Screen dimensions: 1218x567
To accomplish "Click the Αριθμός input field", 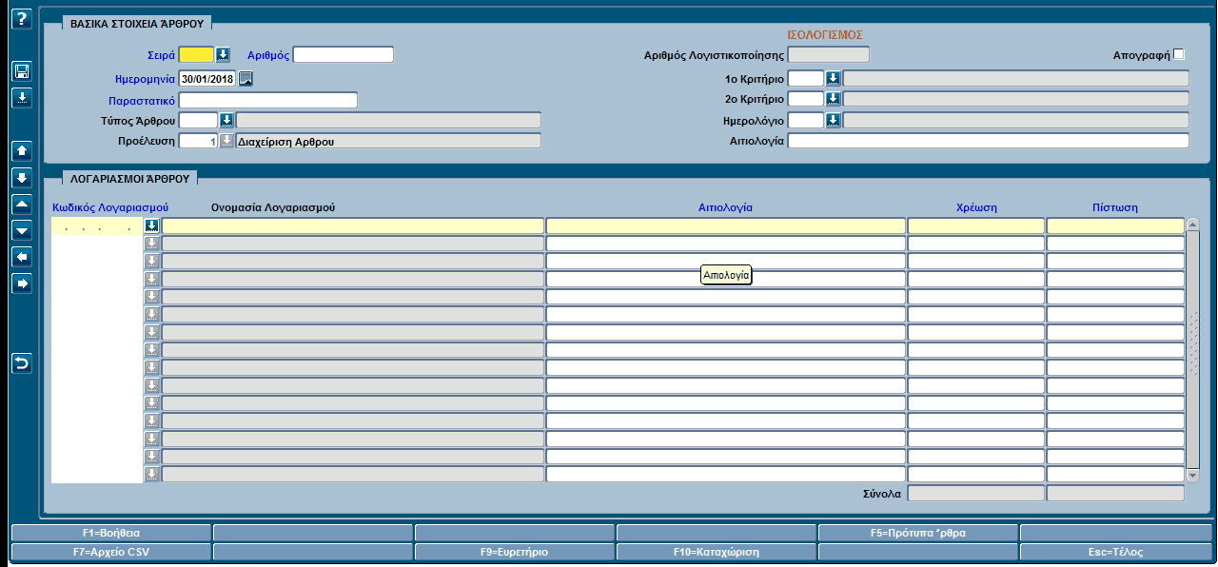I will click(x=344, y=54).
